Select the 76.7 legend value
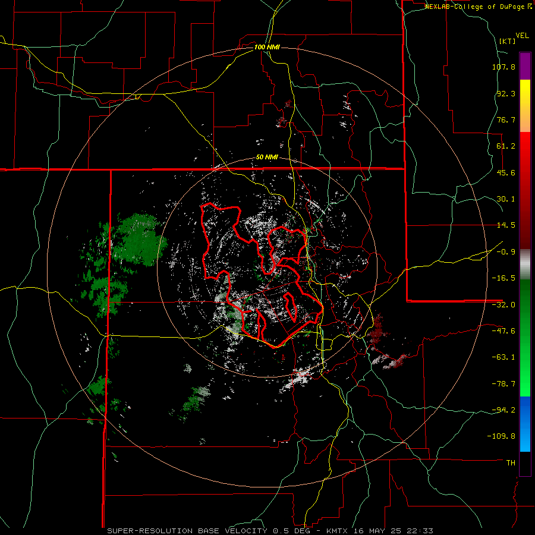Image resolution: width=535 pixels, height=535 pixels. click(506, 119)
